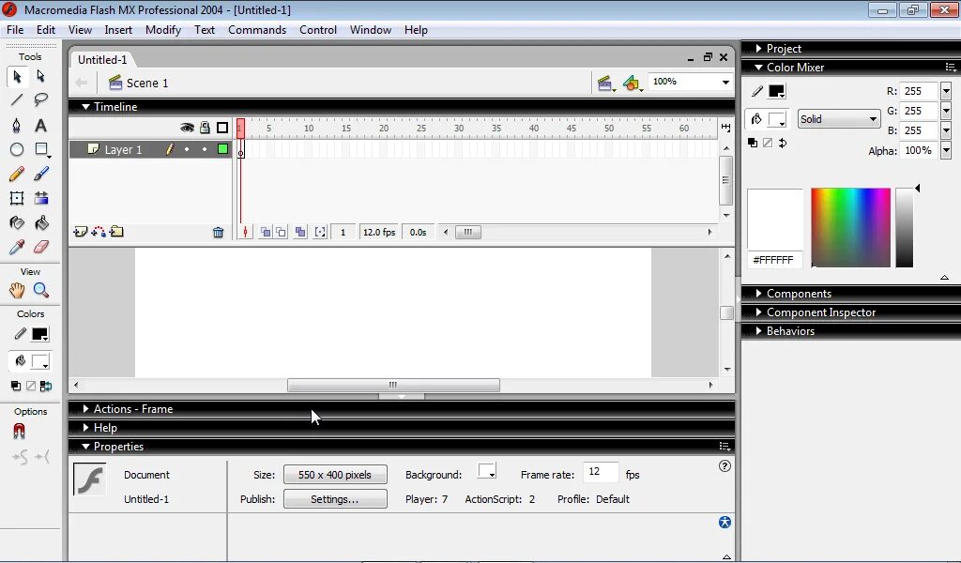This screenshot has height=563, width=961.
Task: Select the Rectangle tool
Action: [41, 149]
